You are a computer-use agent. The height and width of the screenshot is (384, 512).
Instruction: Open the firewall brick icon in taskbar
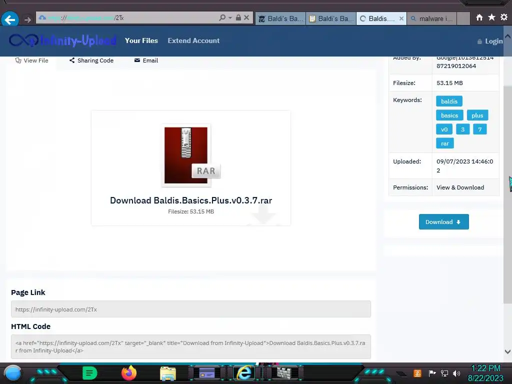pyautogui.click(x=284, y=373)
